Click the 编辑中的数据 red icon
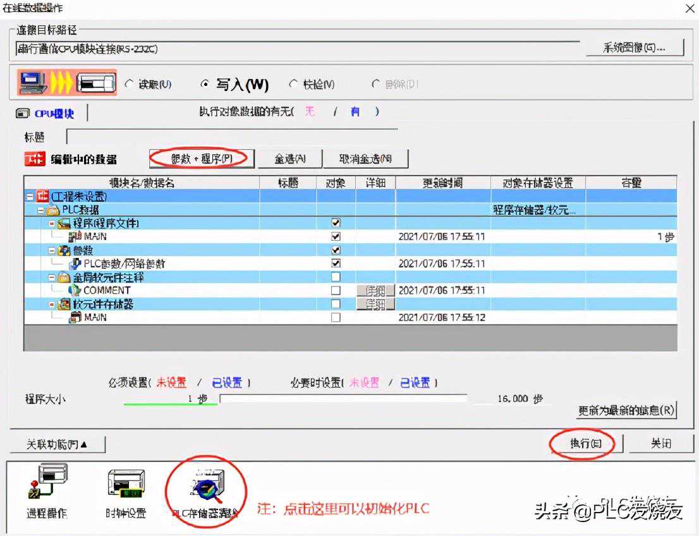Screen dimensions: 699x536 [x=34, y=159]
